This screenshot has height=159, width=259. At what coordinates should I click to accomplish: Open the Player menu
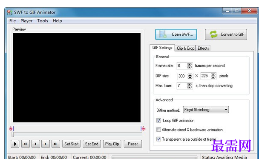pos(26,21)
